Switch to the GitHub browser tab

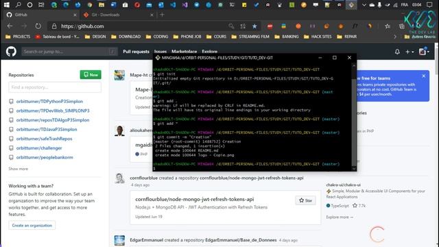(41, 15)
